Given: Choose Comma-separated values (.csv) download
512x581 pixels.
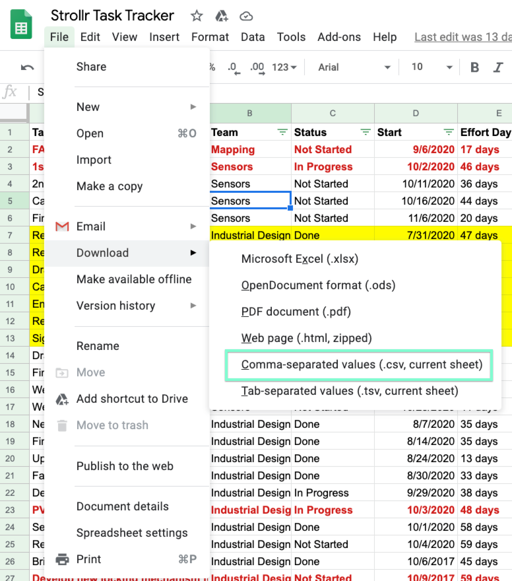Looking at the screenshot, I should 362,364.
